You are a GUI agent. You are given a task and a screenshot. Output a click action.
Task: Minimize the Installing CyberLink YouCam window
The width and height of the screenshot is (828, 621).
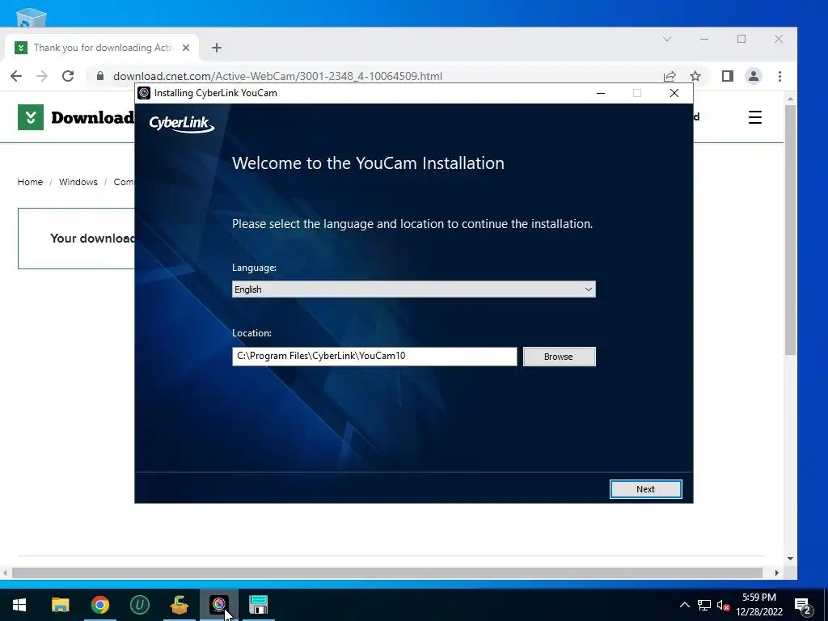coord(601,93)
